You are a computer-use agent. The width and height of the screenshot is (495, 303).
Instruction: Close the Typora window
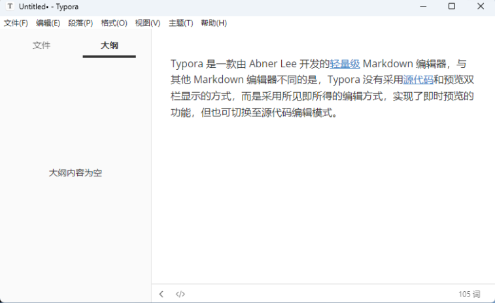[x=481, y=7]
